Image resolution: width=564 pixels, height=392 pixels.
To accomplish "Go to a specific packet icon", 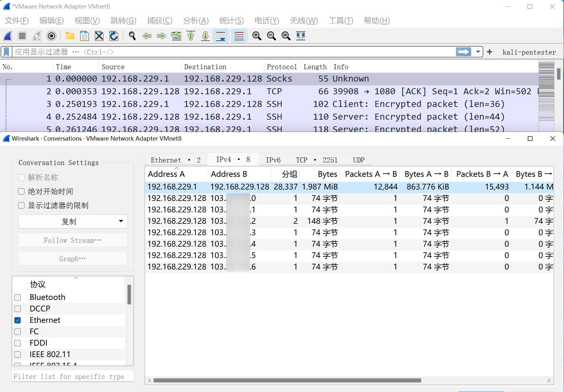I will (x=176, y=36).
